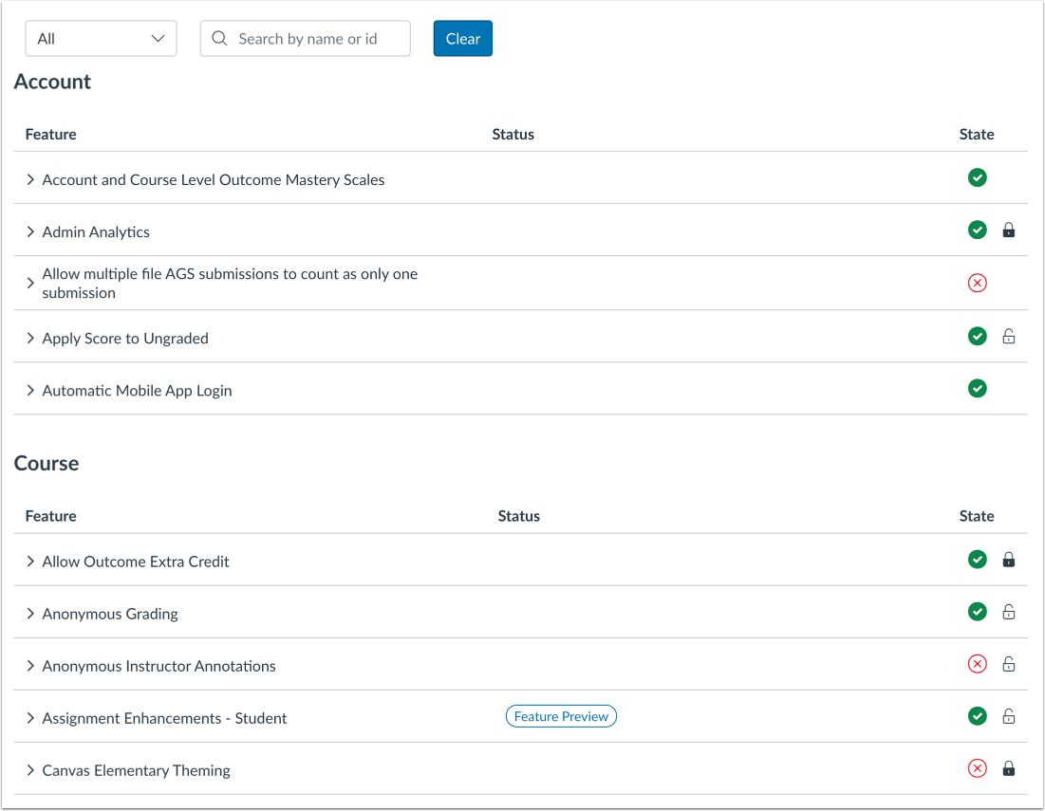Toggle Canvas Elementary Theming off state icon
The width and height of the screenshot is (1045, 811).
pos(977,768)
